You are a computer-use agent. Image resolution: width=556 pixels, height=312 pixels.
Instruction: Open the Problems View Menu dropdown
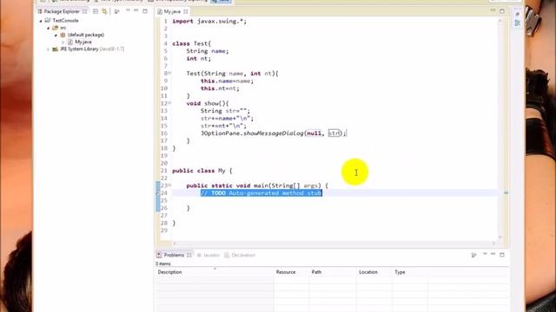[x=485, y=254]
